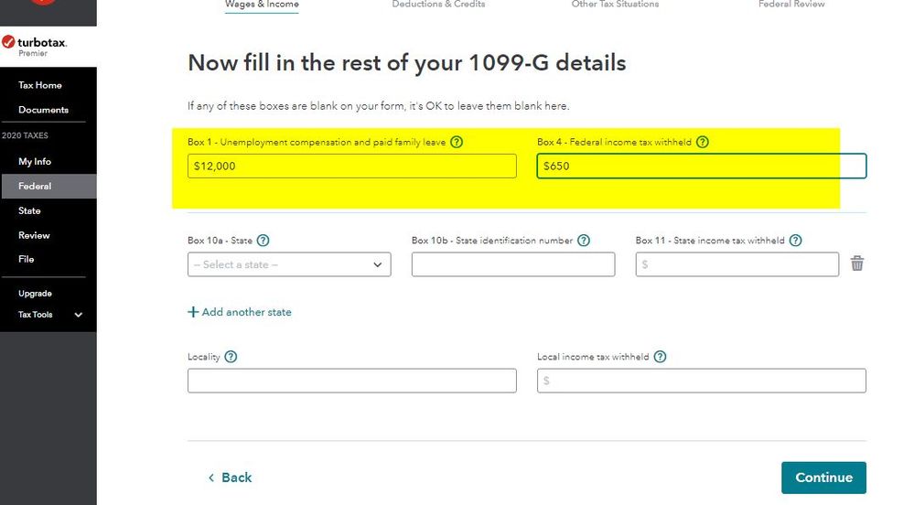Expand the Tax Tools menu

(x=49, y=315)
